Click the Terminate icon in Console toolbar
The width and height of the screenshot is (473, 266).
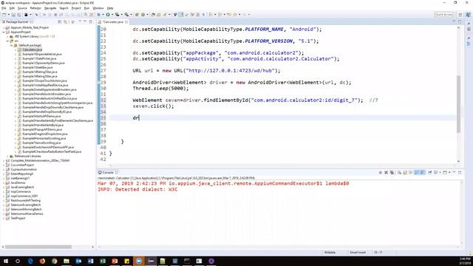pos(380,172)
